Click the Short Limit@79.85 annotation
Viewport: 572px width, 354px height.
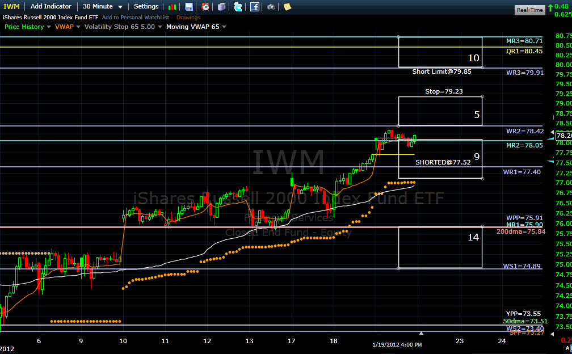tap(441, 71)
